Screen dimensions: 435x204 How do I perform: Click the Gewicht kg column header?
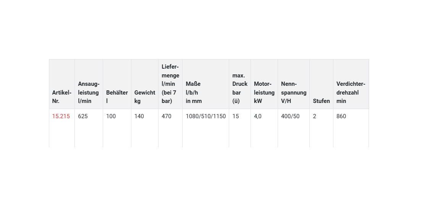tap(144, 97)
